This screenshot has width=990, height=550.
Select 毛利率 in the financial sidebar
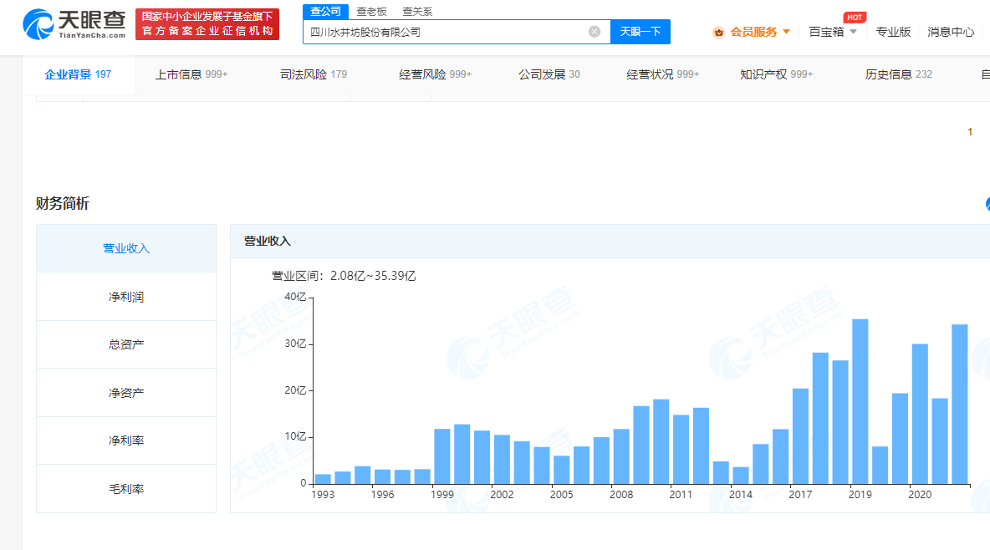tap(126, 489)
